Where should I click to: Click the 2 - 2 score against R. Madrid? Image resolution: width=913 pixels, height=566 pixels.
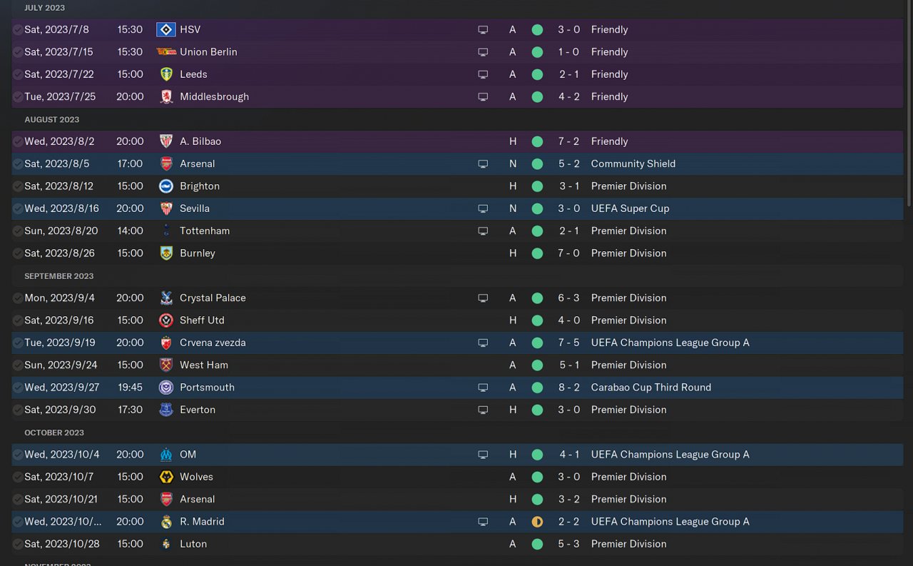[568, 522]
